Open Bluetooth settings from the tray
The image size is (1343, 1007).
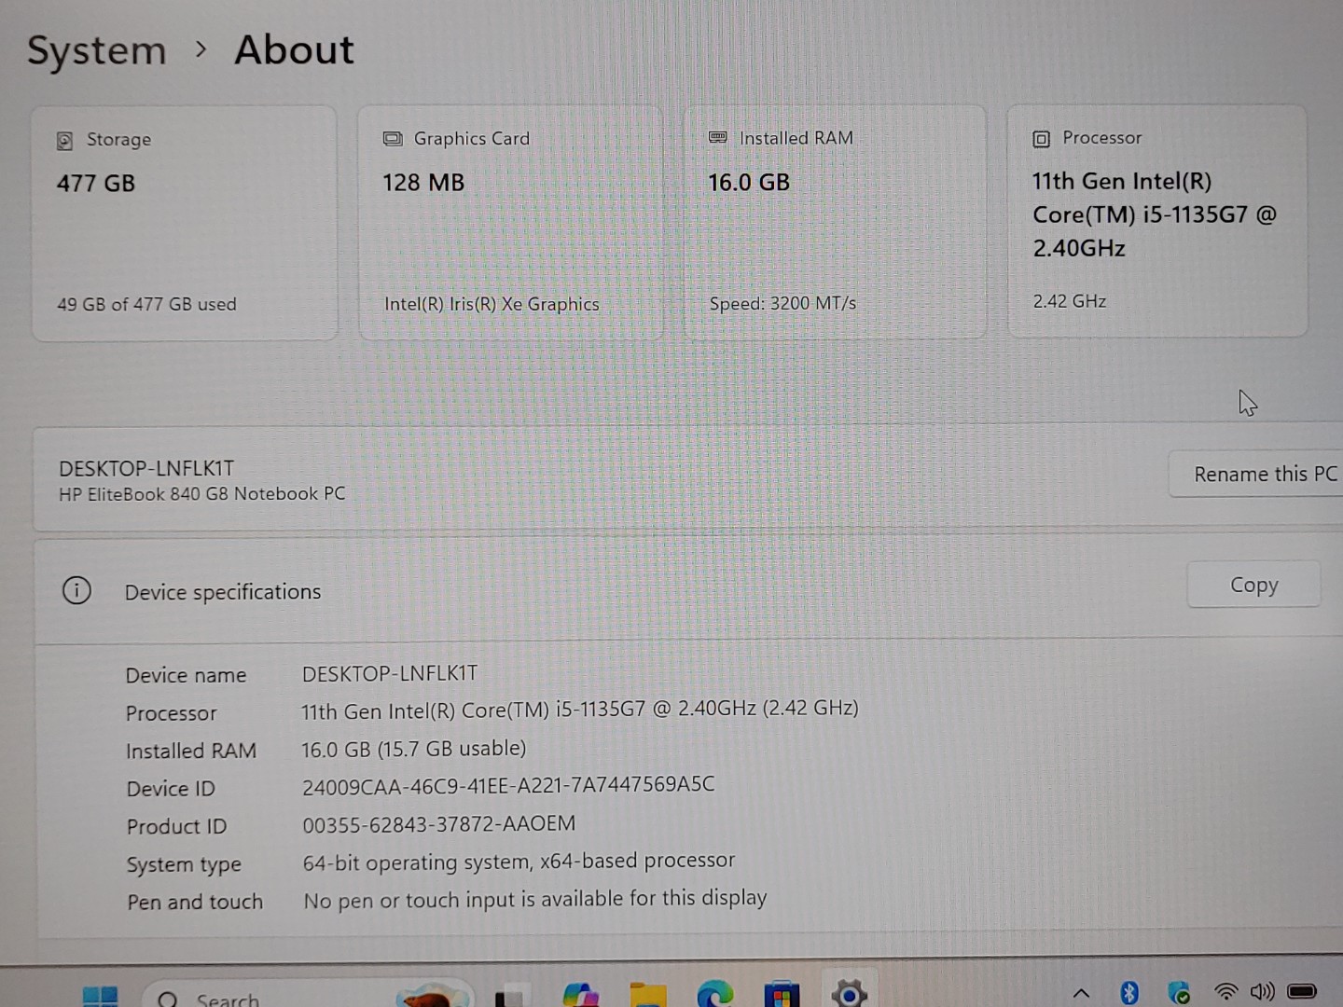1130,991
